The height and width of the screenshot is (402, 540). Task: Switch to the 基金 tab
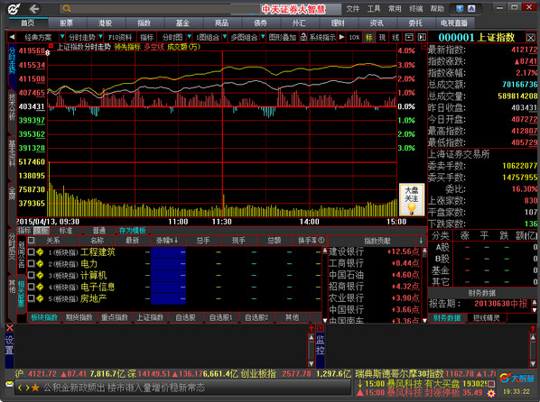pos(183,23)
